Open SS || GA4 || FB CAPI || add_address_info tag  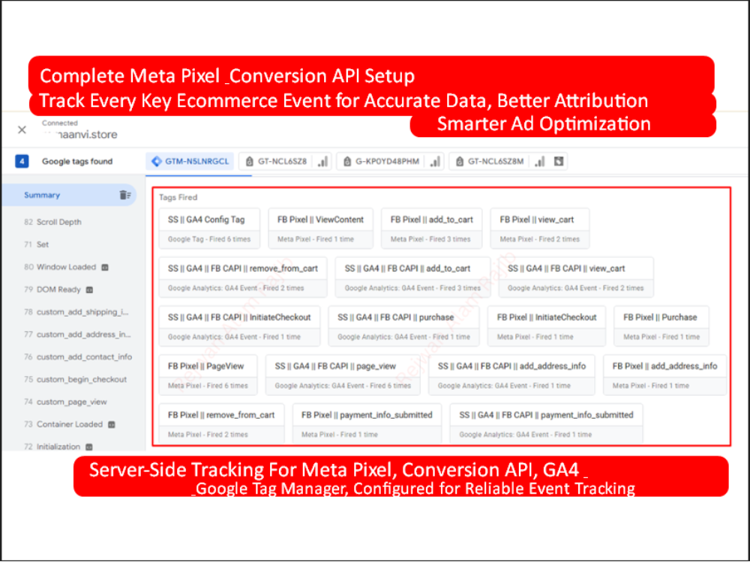click(x=511, y=375)
